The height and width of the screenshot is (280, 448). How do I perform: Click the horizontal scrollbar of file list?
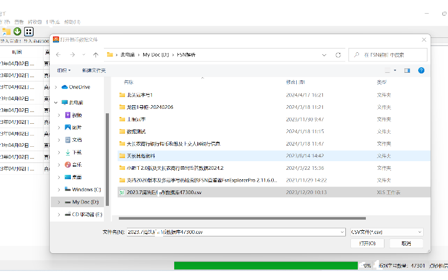(242, 218)
